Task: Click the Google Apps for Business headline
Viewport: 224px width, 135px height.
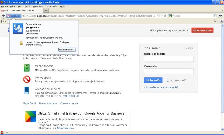Action: (81, 113)
